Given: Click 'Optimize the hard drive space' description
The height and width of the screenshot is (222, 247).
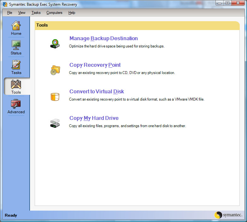Looking at the screenshot, I should tap(117, 46).
